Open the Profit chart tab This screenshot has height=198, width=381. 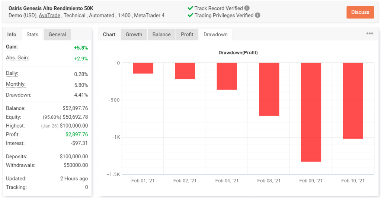[187, 34]
